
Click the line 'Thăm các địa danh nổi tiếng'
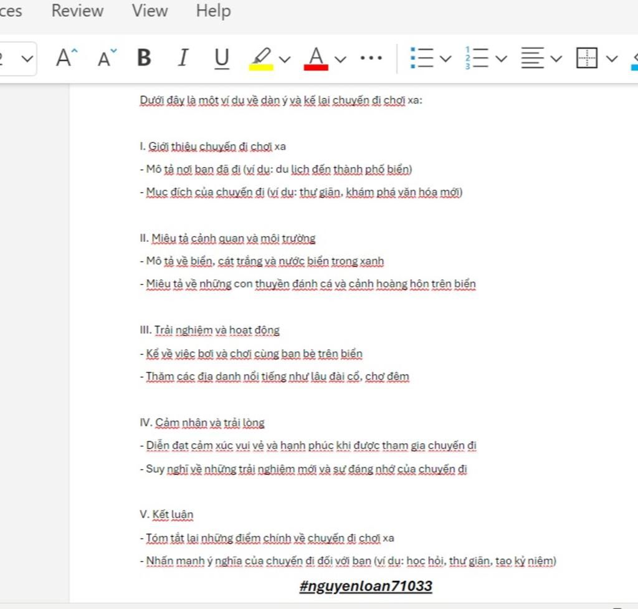(275, 376)
